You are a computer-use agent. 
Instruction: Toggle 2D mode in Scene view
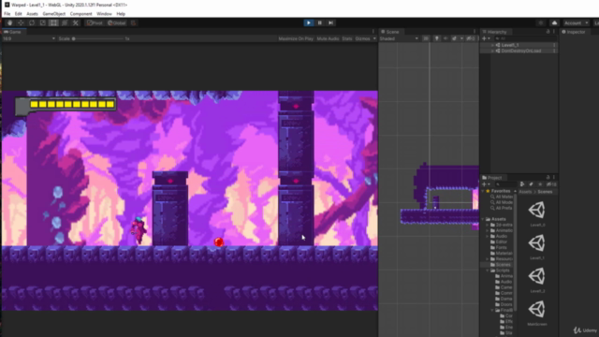pos(426,38)
